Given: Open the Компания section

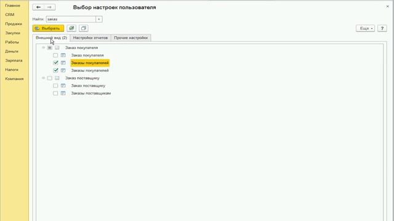Looking at the screenshot, I should [14, 79].
